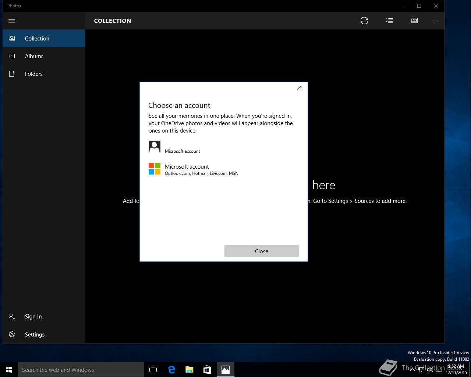
Task: Open the hamburger navigation menu
Action: tap(12, 21)
